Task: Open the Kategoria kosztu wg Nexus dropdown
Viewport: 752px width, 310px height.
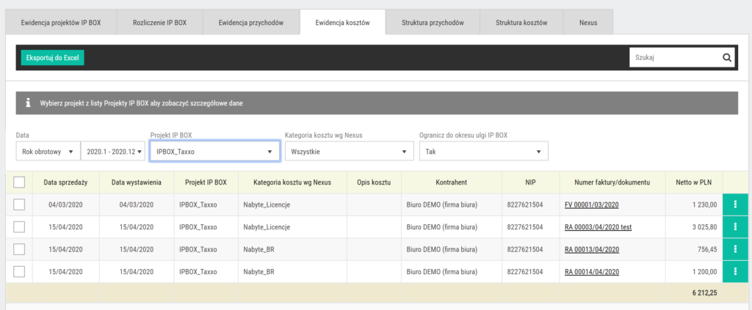Action: (349, 151)
